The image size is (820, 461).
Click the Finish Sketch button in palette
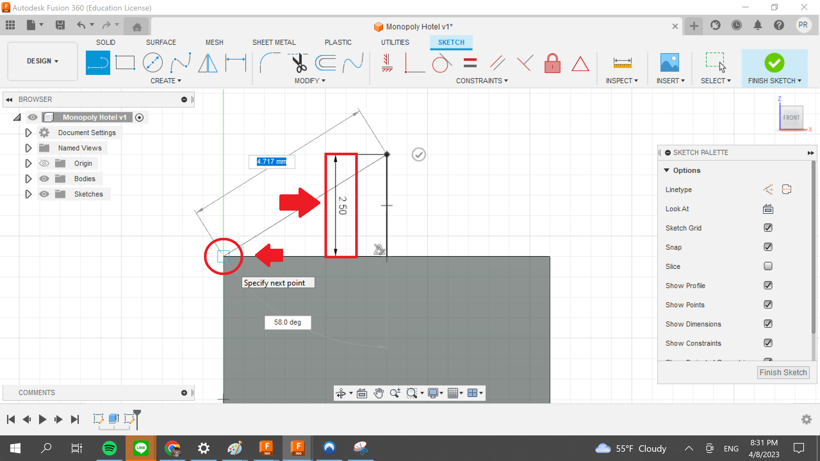tap(783, 372)
